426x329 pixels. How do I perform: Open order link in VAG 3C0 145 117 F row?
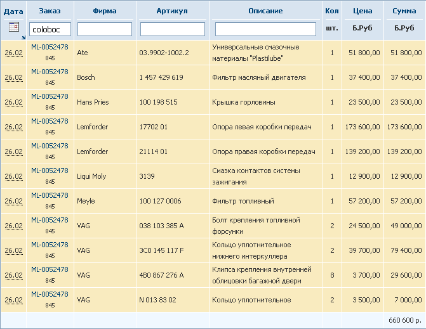[50, 245]
